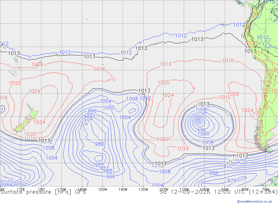Click the 160W longitude label
Image resolution: width=278 pixels, height=204 pixels.
(x=82, y=190)
